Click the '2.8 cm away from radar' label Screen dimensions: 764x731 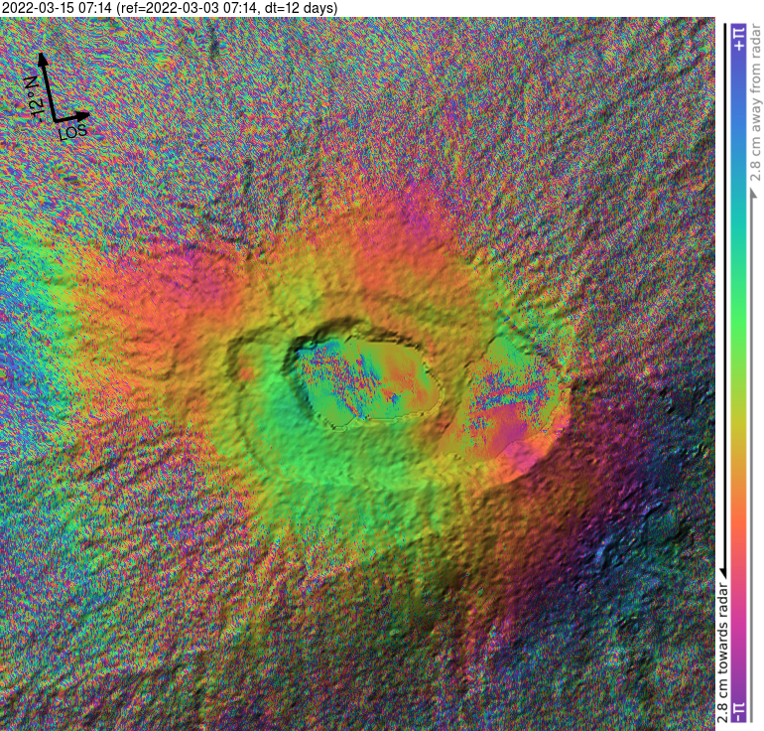[x=755, y=103]
